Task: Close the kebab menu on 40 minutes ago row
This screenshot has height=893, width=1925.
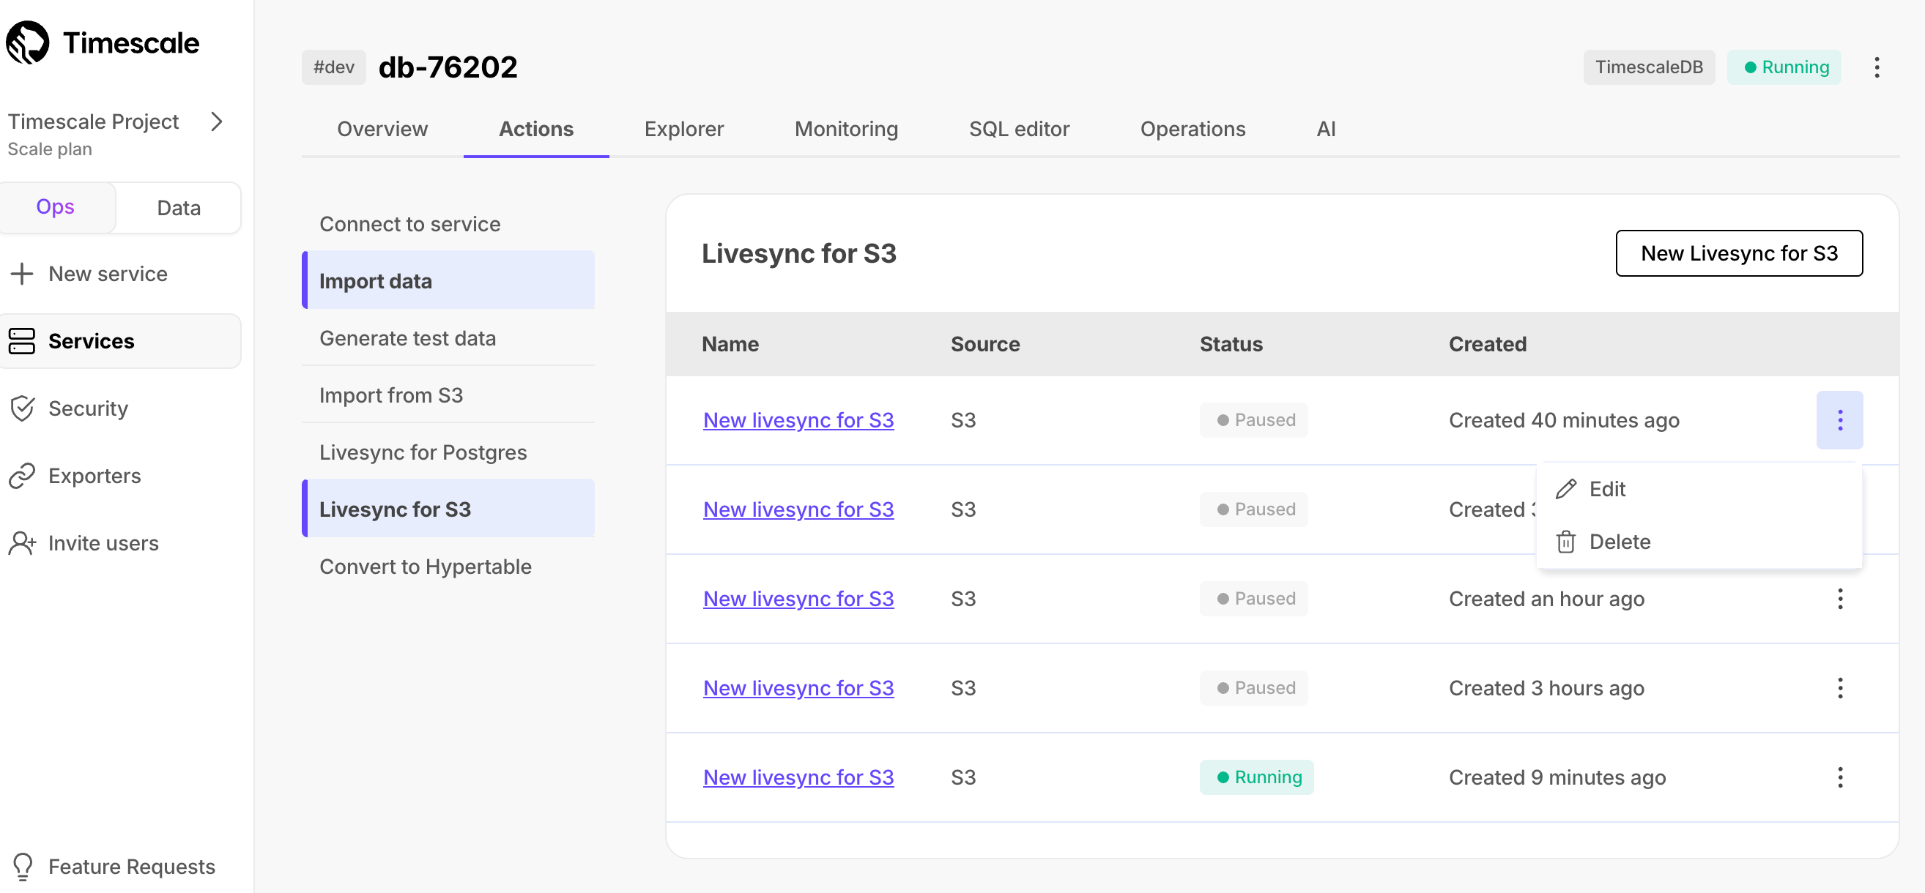Action: (x=1840, y=420)
